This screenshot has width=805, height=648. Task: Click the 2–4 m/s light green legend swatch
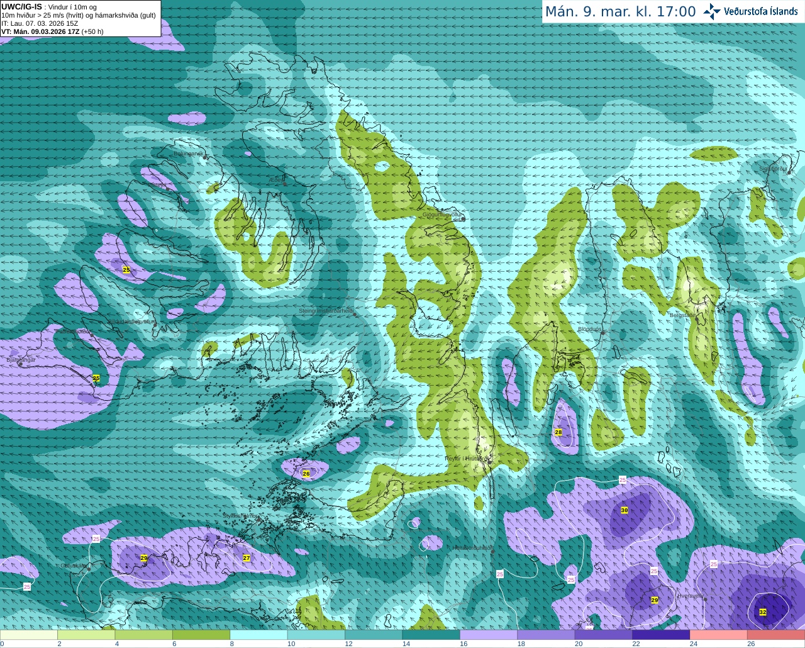click(x=86, y=635)
